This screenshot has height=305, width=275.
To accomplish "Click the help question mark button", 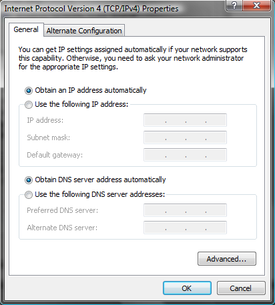I will (x=234, y=5).
